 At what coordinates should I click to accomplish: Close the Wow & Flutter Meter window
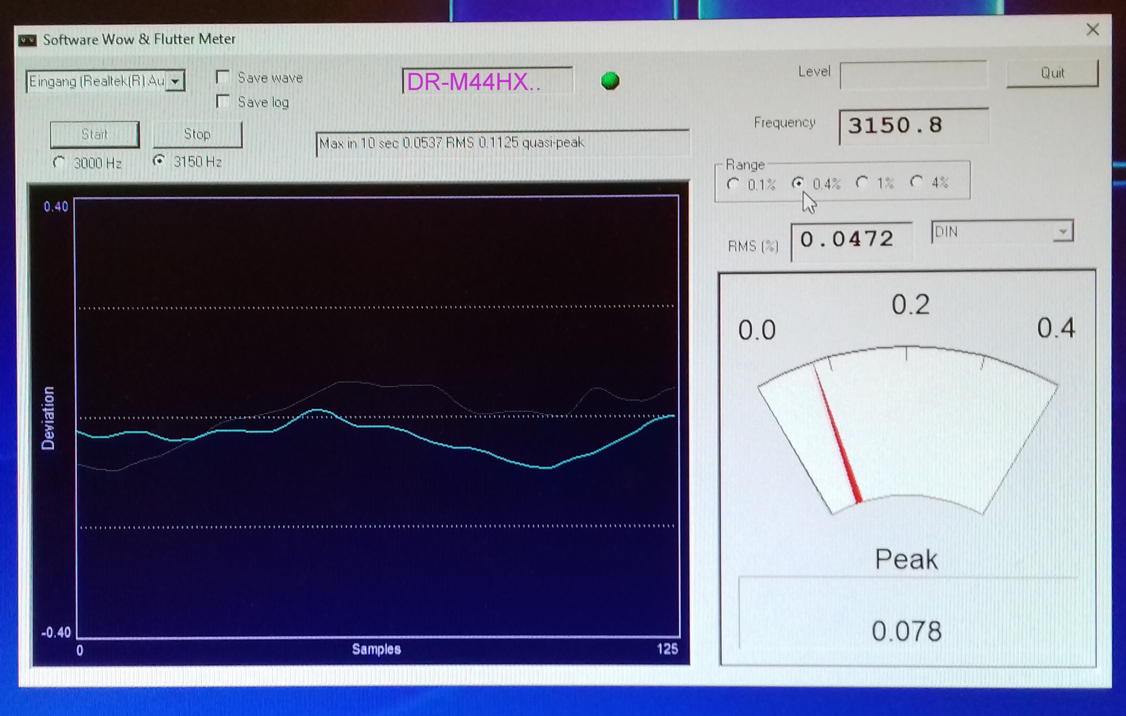pos(1092,30)
